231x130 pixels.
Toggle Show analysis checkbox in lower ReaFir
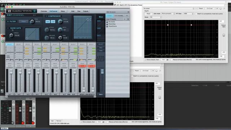pyautogui.click(x=81, y=122)
